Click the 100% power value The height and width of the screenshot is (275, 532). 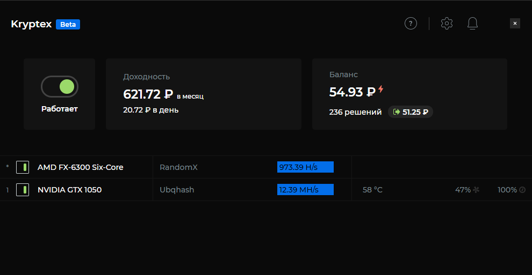tap(507, 190)
